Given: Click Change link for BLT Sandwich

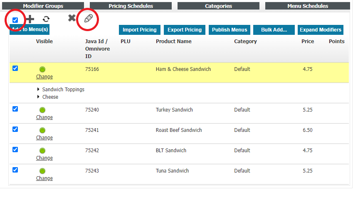Looking at the screenshot, I should 44,158.
